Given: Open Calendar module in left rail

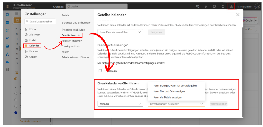Looking at the screenshot, I should [7, 22].
